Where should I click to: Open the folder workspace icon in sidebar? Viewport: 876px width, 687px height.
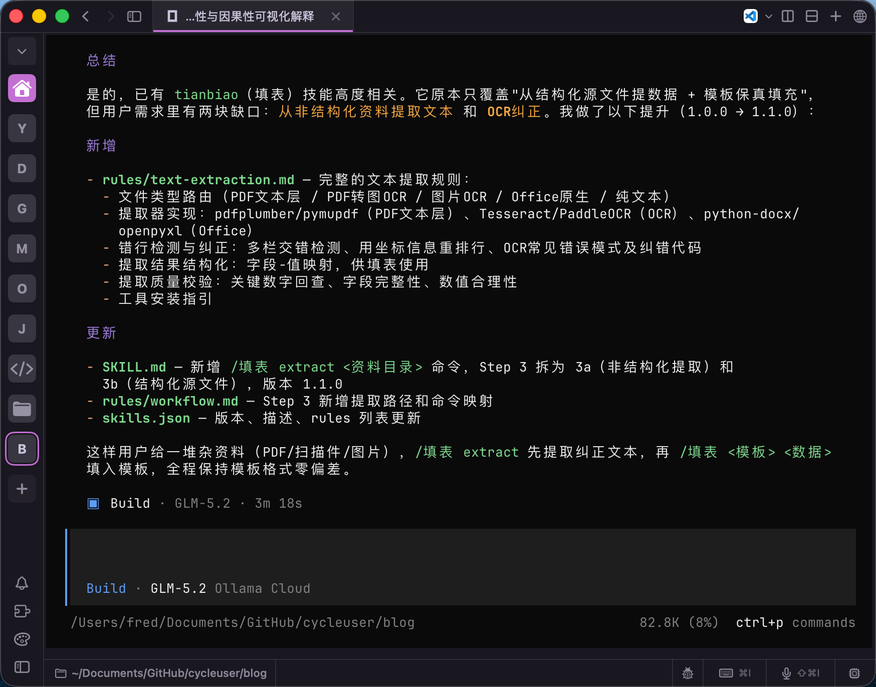click(22, 409)
